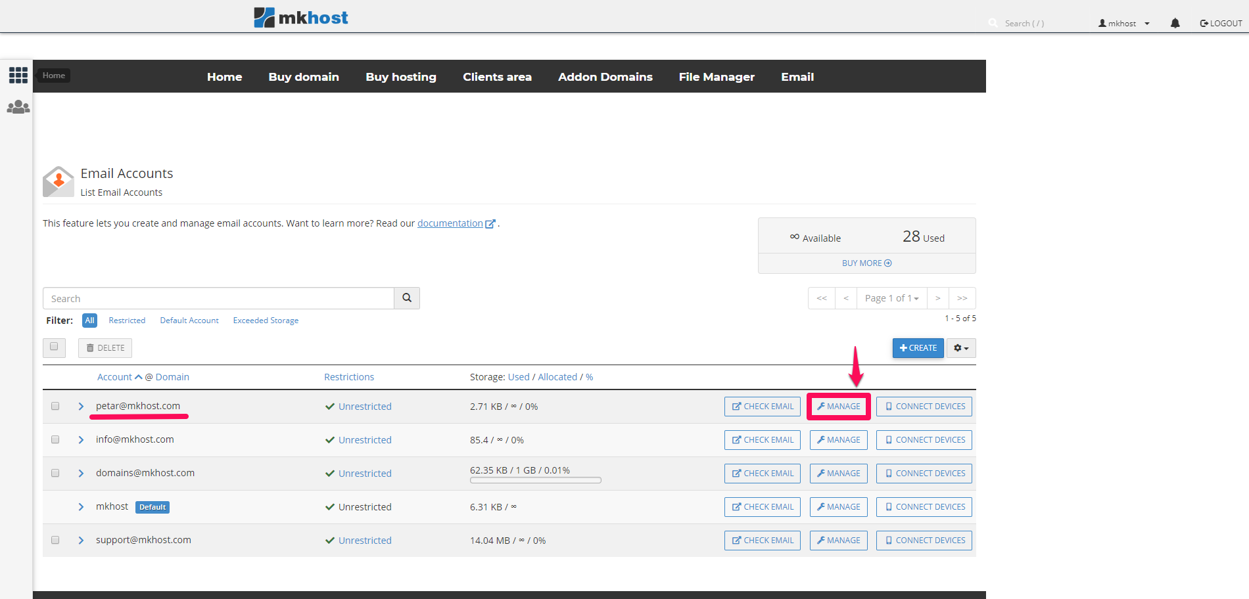Toggle the select-all checkbox

(x=54, y=347)
